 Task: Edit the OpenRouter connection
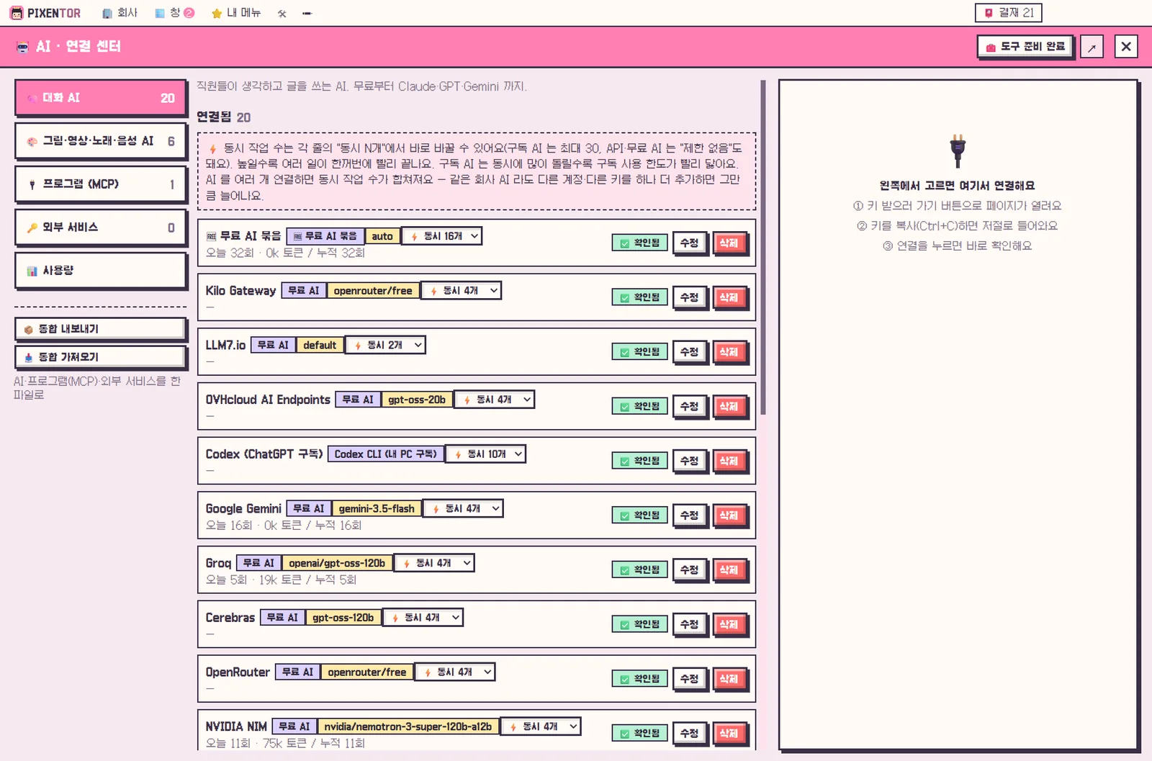coord(690,679)
